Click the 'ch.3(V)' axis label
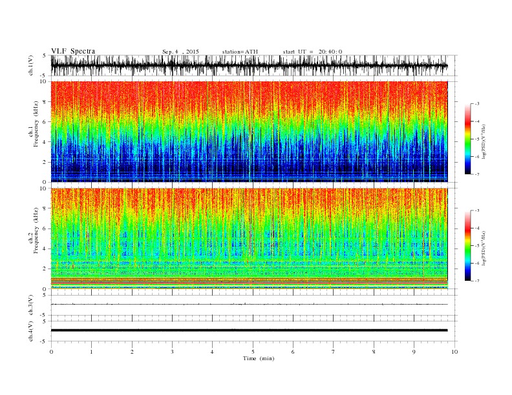Viewport: 512px width, 395px height. click(31, 305)
